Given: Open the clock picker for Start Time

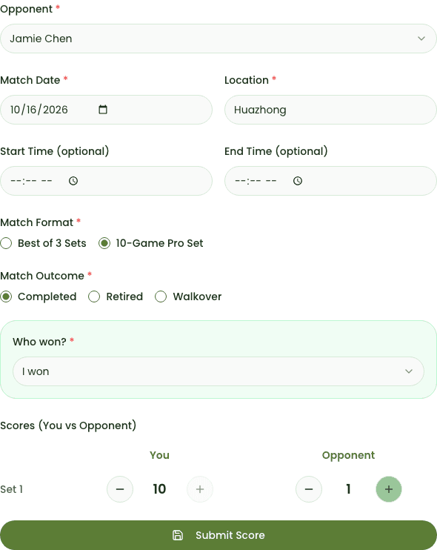Looking at the screenshot, I should tap(73, 181).
